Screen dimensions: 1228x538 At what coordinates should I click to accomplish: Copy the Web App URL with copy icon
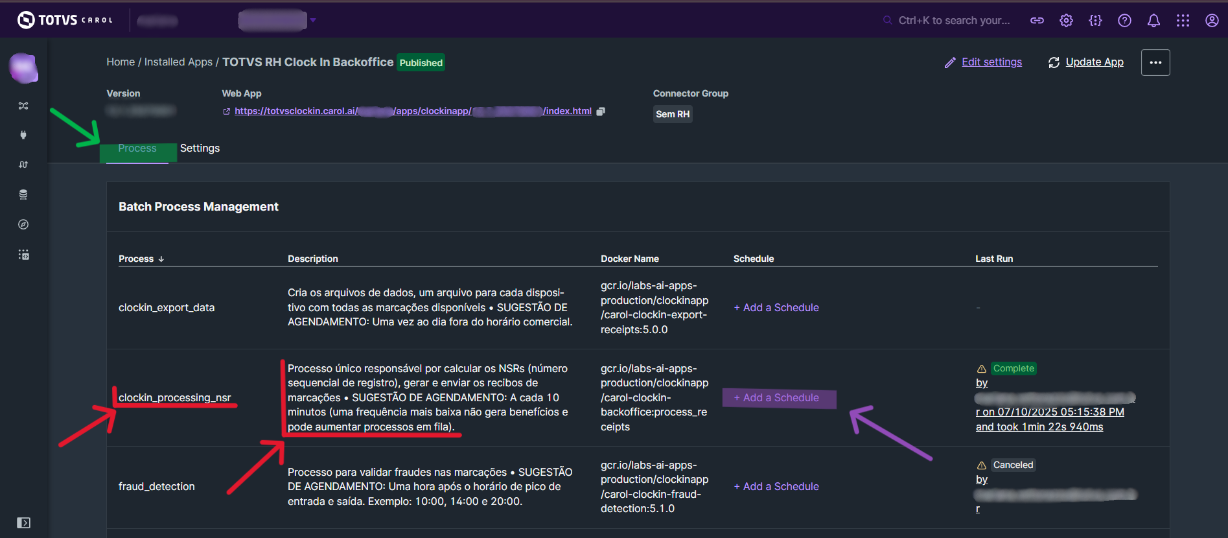(x=601, y=111)
